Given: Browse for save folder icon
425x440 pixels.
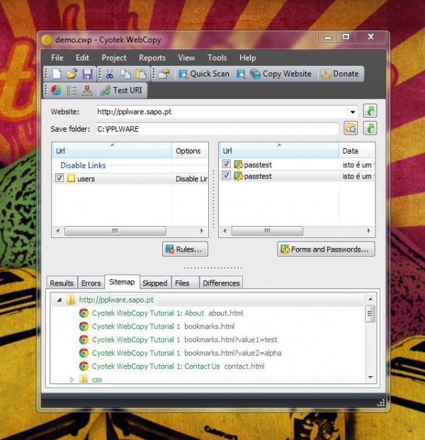Looking at the screenshot, I should pos(351,128).
